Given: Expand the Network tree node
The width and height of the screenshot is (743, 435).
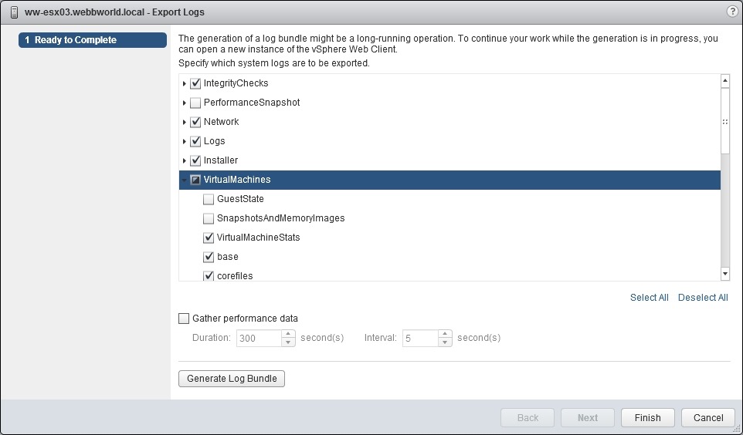Looking at the screenshot, I should coord(185,122).
